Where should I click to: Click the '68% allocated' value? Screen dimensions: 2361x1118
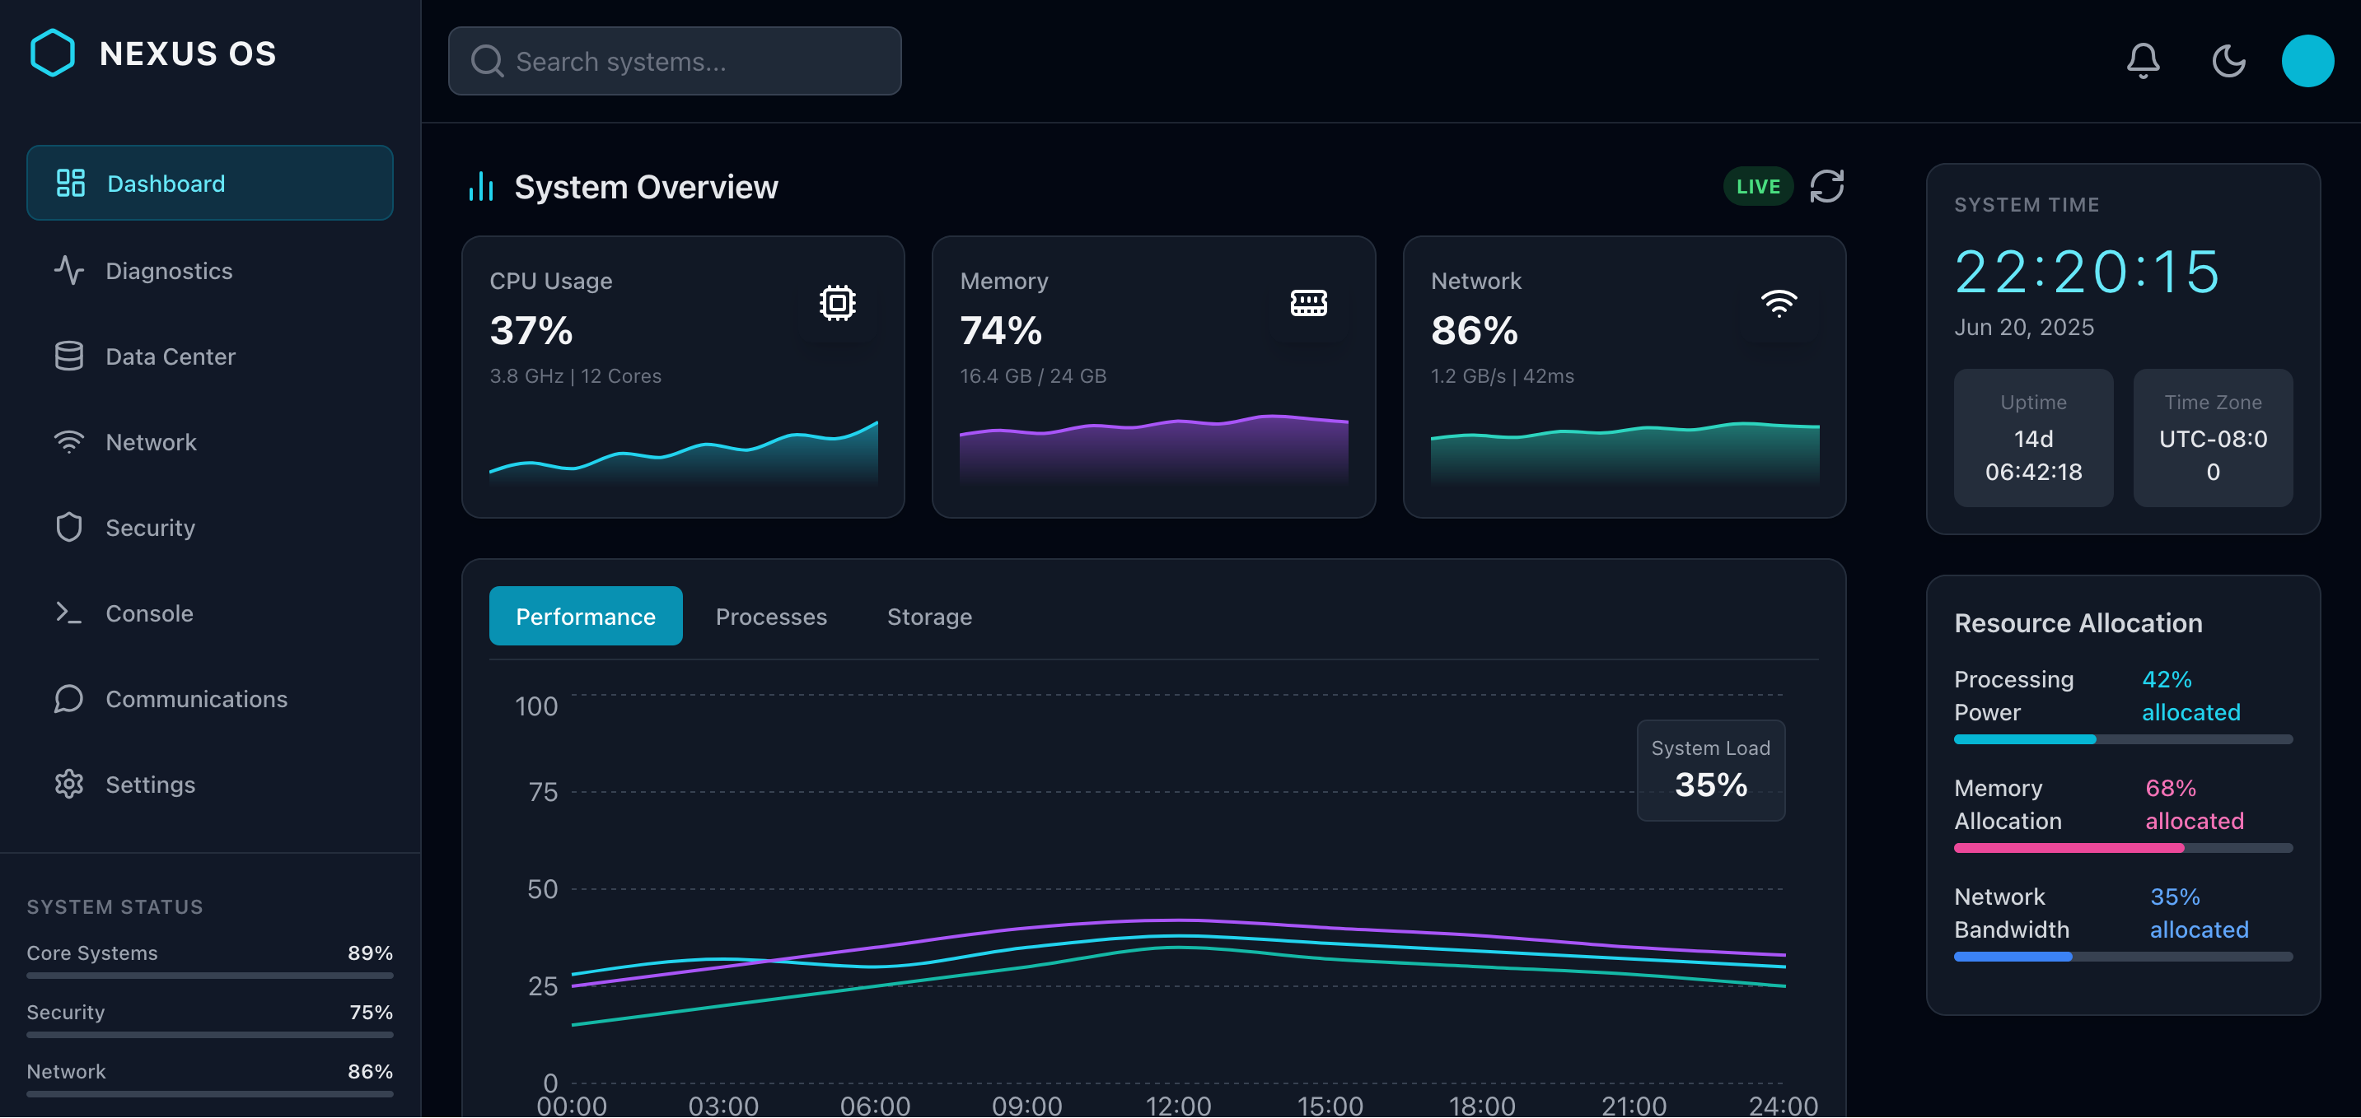[2195, 804]
